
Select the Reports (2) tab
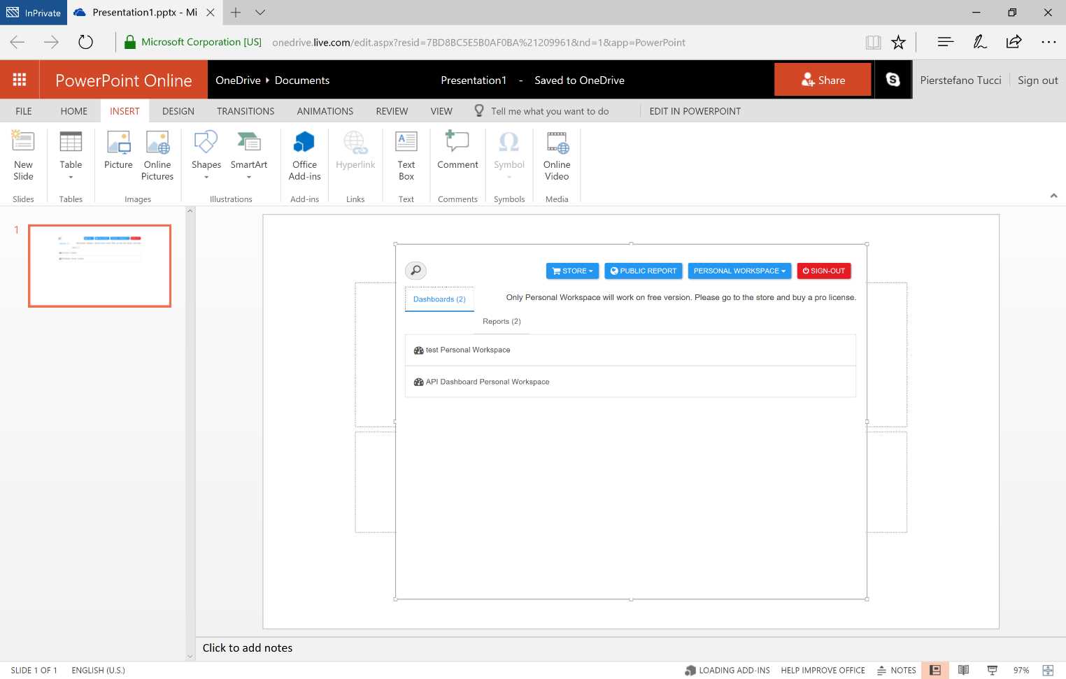point(501,321)
